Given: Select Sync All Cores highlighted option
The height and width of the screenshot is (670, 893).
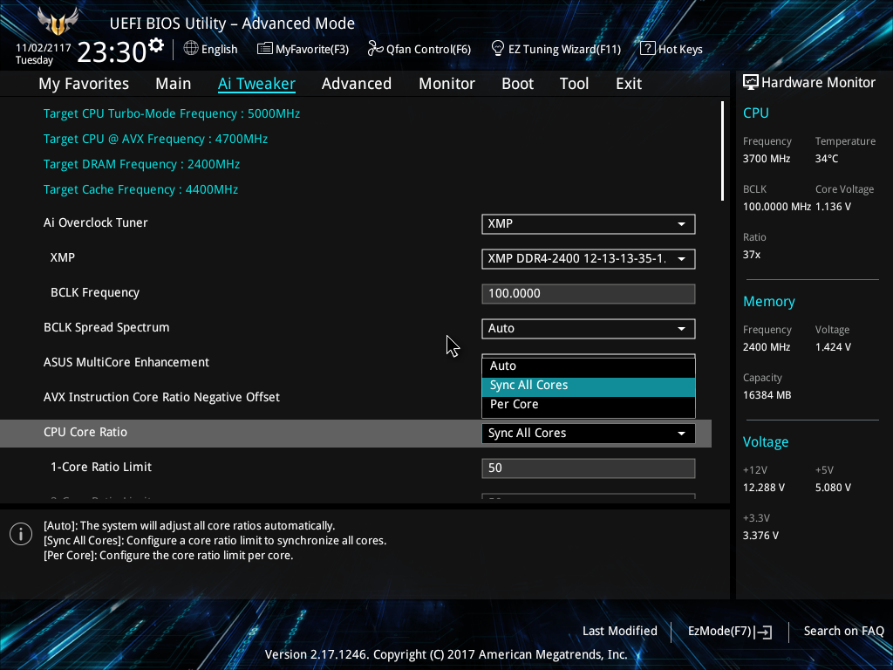Looking at the screenshot, I should (x=589, y=385).
